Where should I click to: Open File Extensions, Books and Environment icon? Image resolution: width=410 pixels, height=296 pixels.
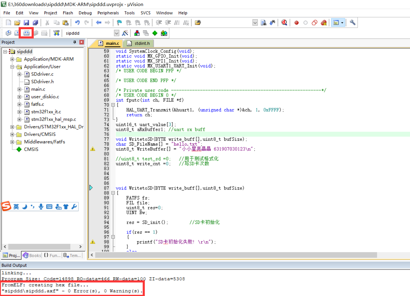pos(137,33)
